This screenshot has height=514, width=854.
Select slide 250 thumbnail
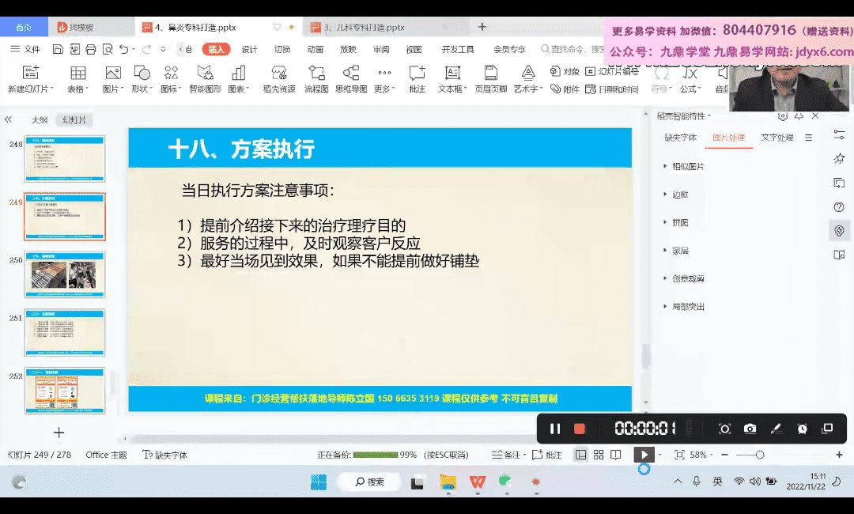pyautogui.click(x=65, y=274)
